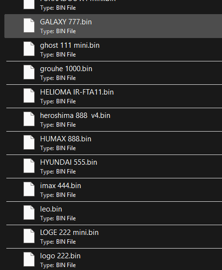Click the imax 444.bin file name
This screenshot has width=222, height=270.
[61, 186]
